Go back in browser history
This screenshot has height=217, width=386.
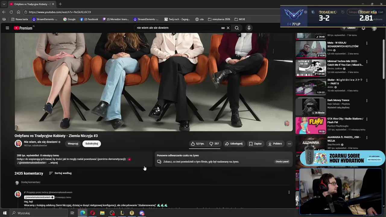(4, 12)
